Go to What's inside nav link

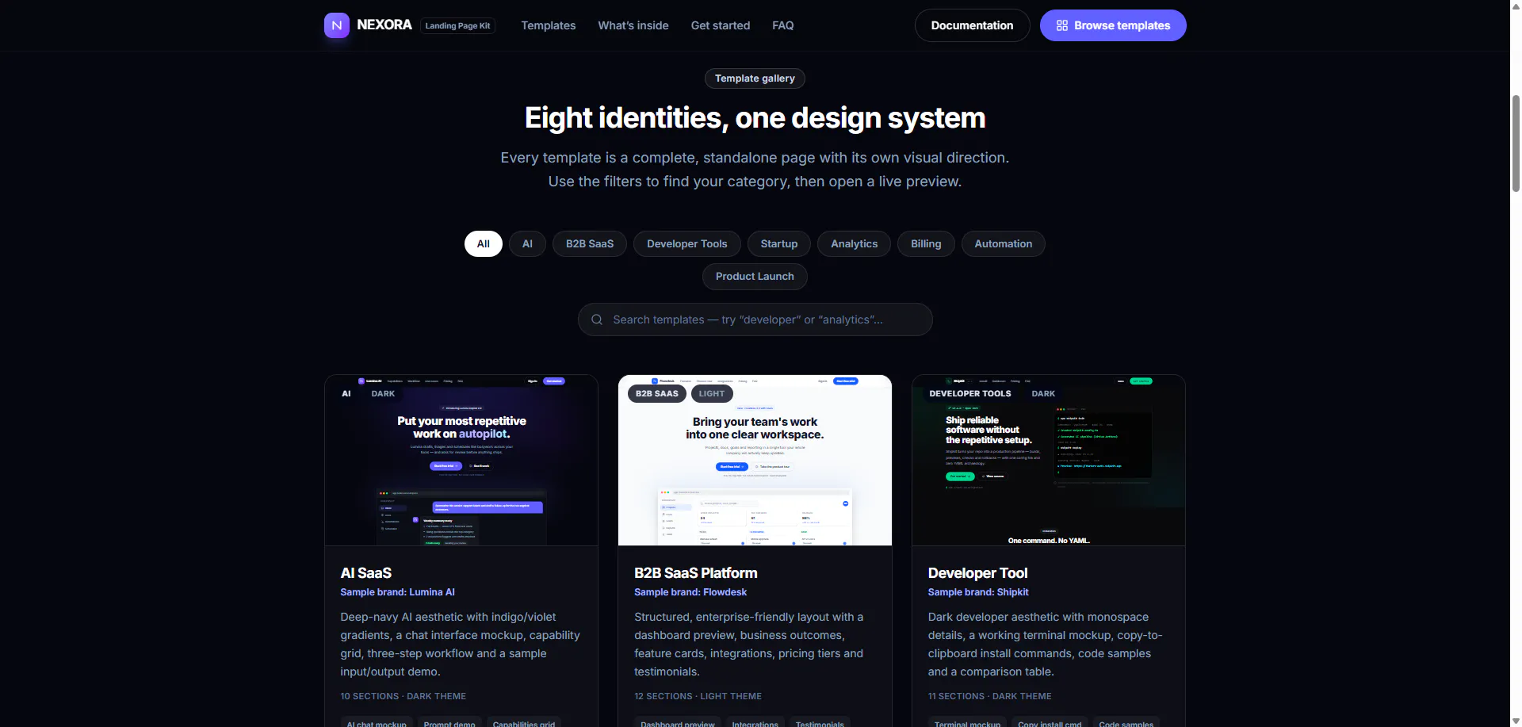[633, 25]
